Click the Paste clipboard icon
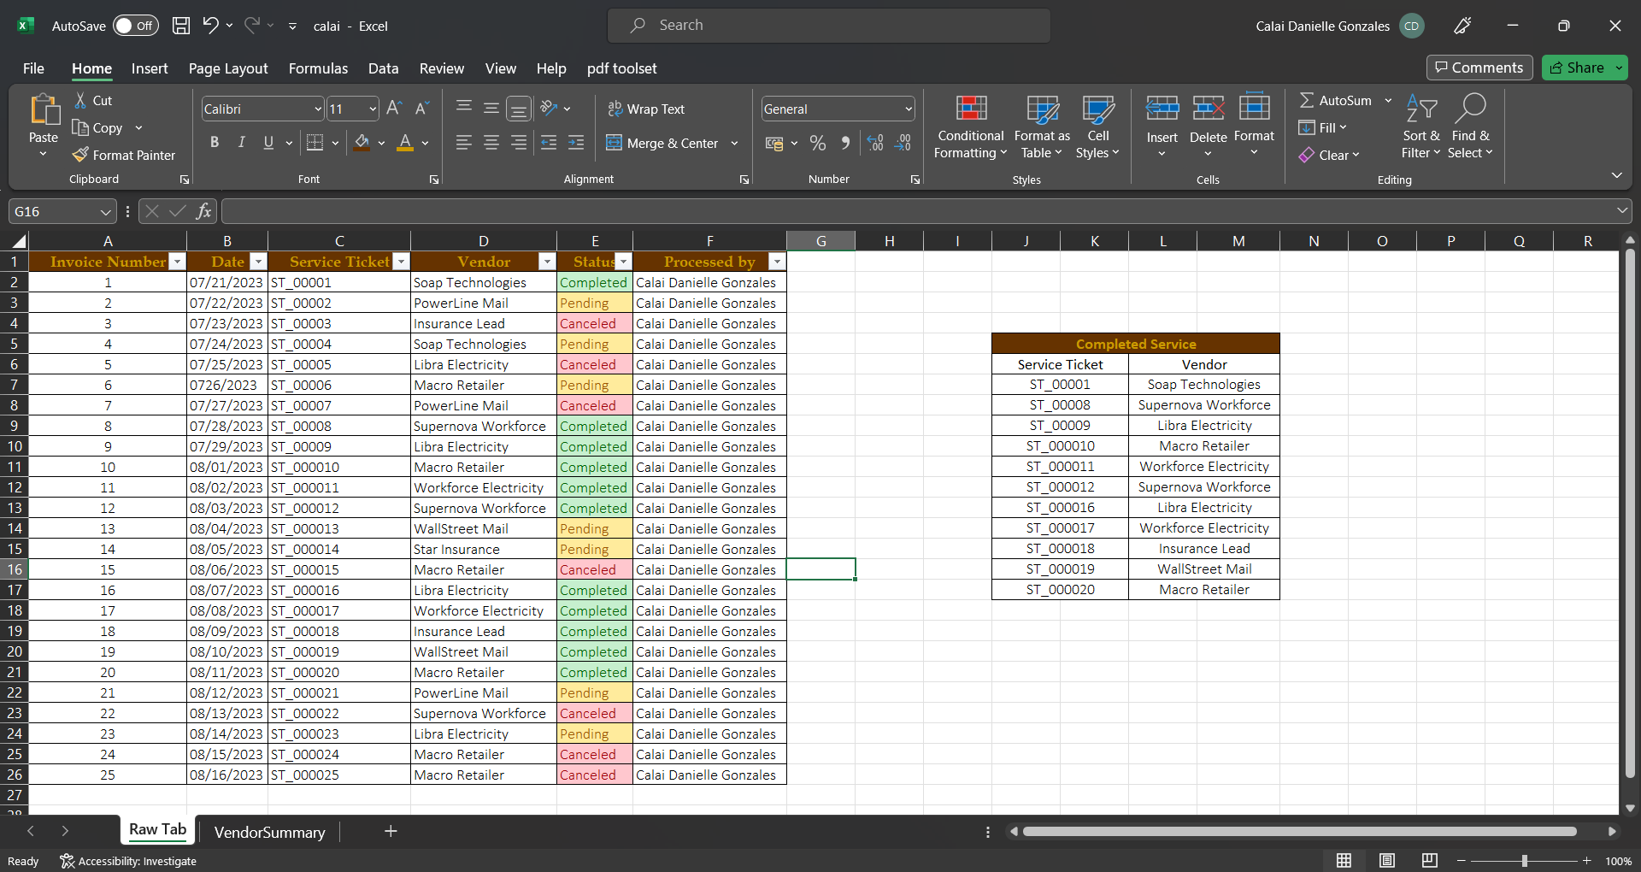This screenshot has width=1641, height=872. (44, 110)
